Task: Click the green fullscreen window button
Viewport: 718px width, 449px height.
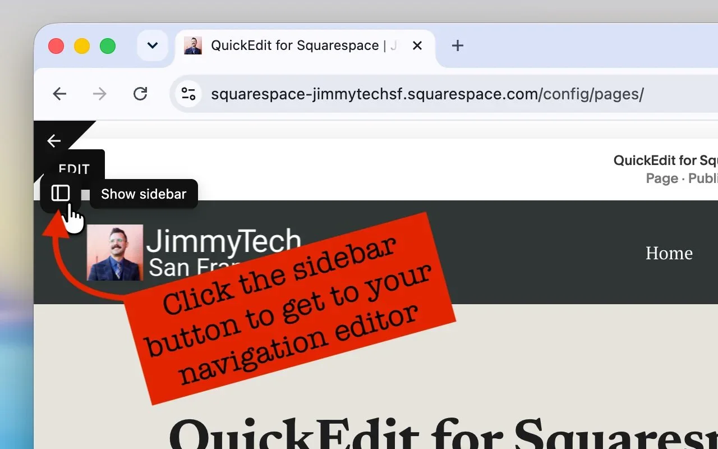Action: [x=108, y=46]
